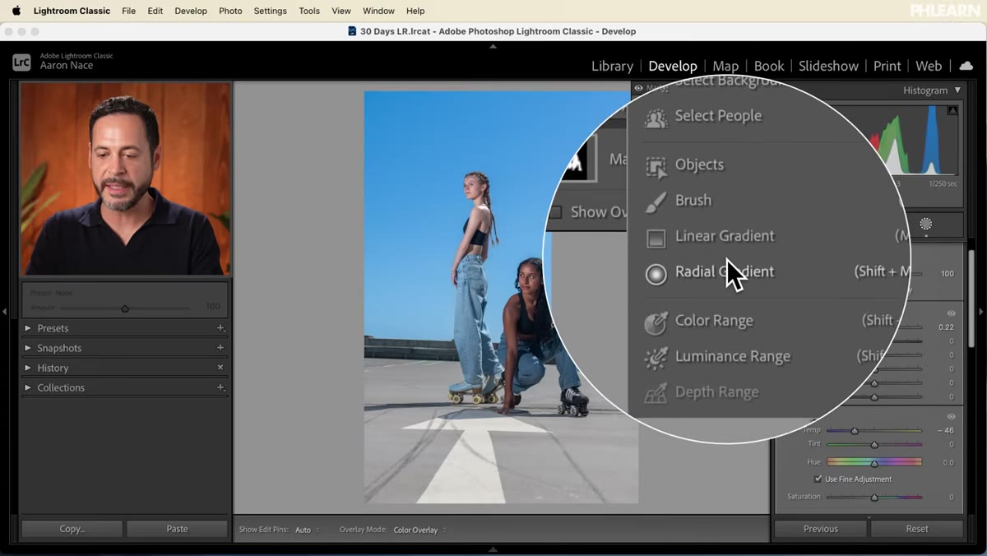Click the Masking tool icon under histogram
987x556 pixels.
(x=926, y=224)
